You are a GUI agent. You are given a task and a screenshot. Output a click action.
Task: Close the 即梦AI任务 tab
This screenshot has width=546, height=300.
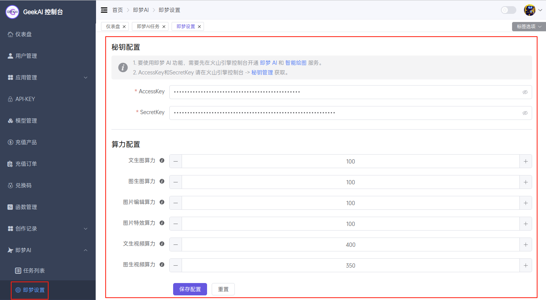click(x=164, y=27)
